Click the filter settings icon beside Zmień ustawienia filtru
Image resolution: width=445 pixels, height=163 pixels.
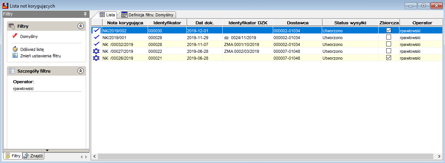tap(15, 55)
